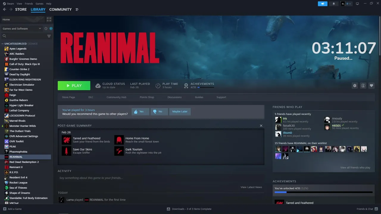Open the Points Shop link
The image size is (381, 214).
[x=147, y=97]
